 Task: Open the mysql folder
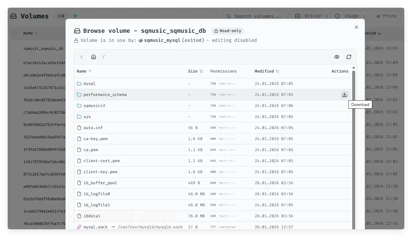point(89,84)
